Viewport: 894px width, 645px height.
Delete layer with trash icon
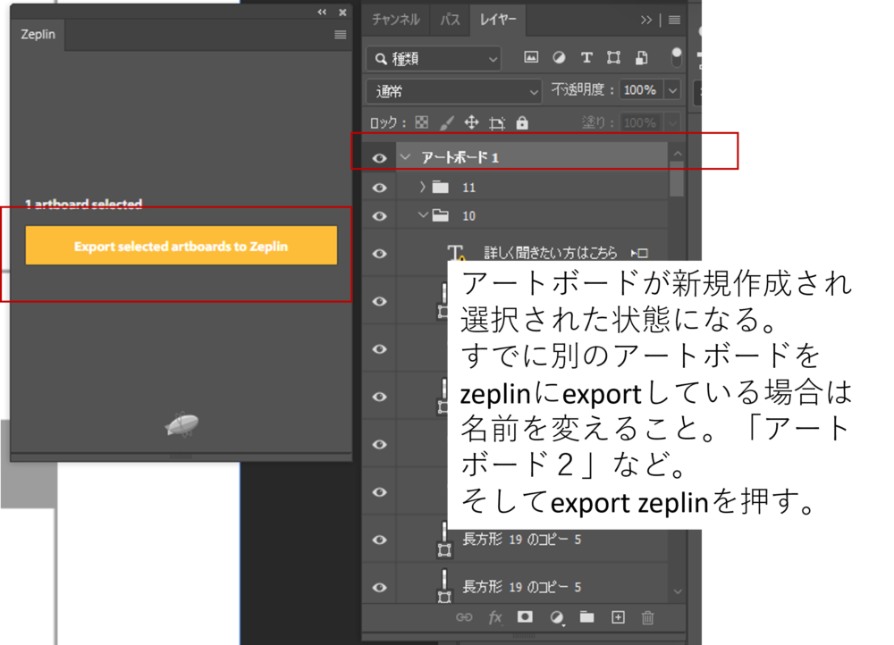pos(647,617)
